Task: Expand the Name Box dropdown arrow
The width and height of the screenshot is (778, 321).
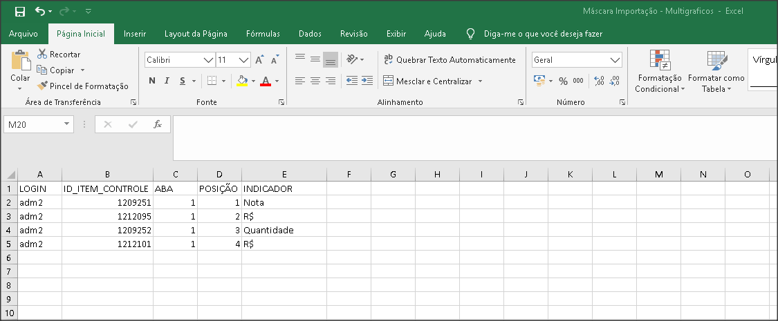Action: click(x=66, y=124)
